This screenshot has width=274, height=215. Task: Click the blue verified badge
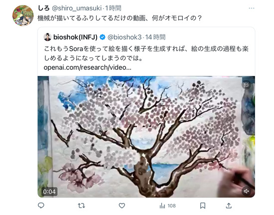coord(103,37)
